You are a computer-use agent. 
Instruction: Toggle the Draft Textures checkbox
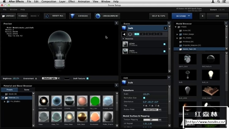(87, 79)
